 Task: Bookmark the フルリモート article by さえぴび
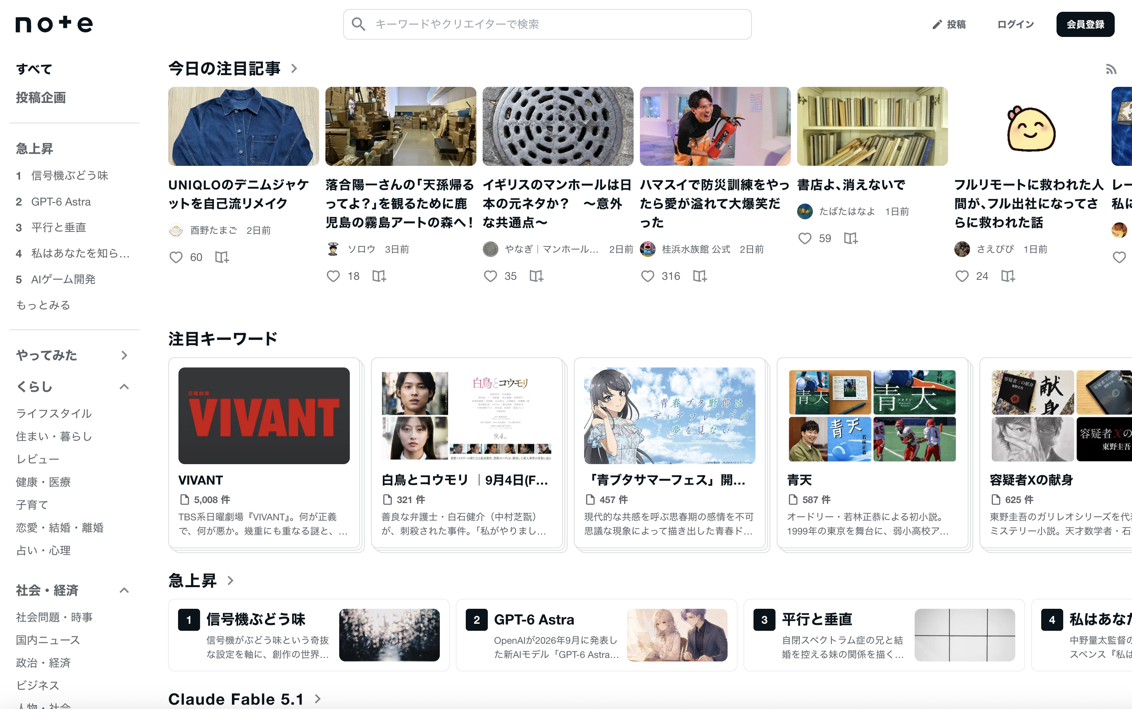tap(1008, 276)
